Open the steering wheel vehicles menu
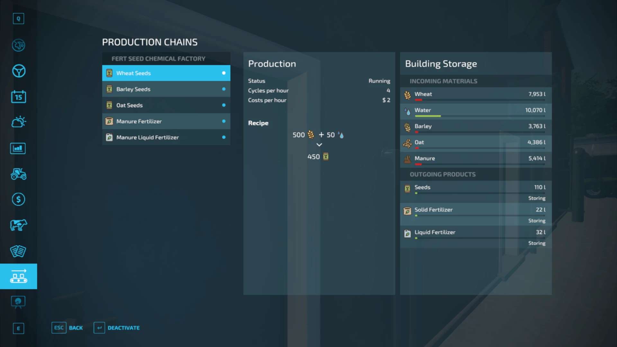The width and height of the screenshot is (617, 347). coord(18,71)
